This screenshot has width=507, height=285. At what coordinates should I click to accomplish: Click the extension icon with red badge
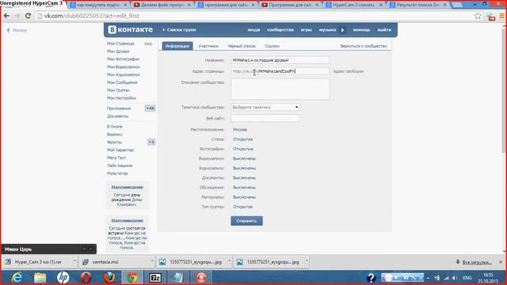point(491,17)
